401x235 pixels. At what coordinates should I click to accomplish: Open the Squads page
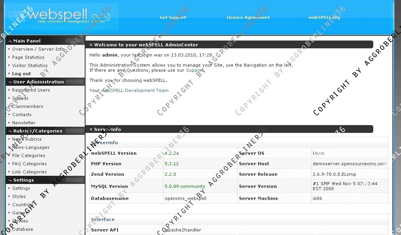(x=20, y=98)
